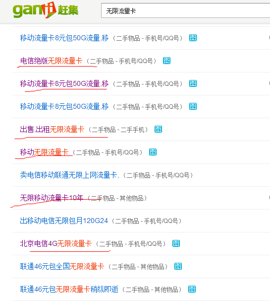Click the image icon beside 出售,出租无限流量卡
This screenshot has height=301, width=270.
158,129
